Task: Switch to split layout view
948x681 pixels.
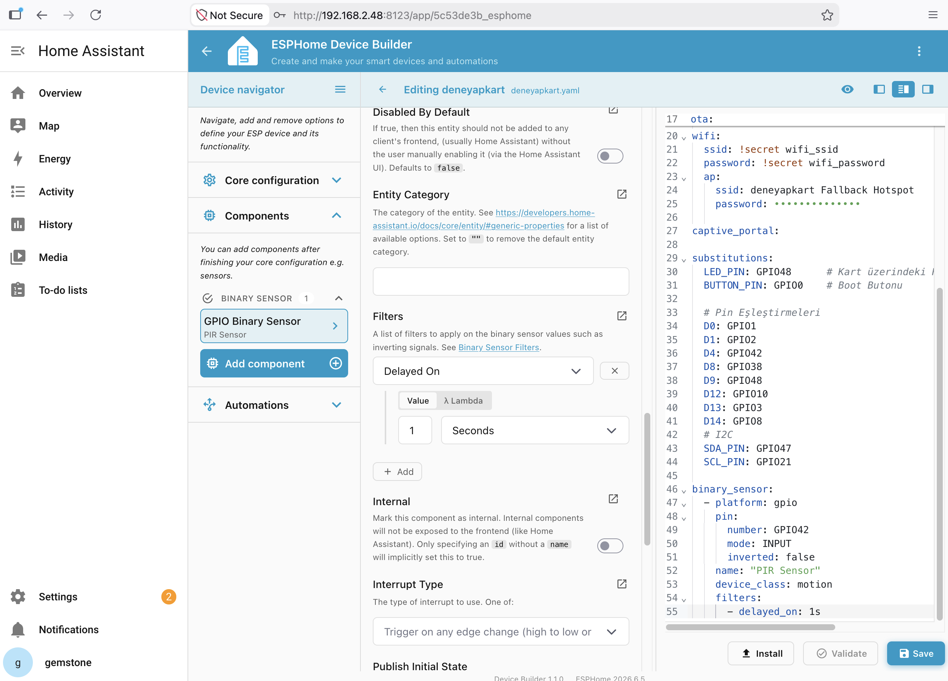Action: tap(903, 89)
